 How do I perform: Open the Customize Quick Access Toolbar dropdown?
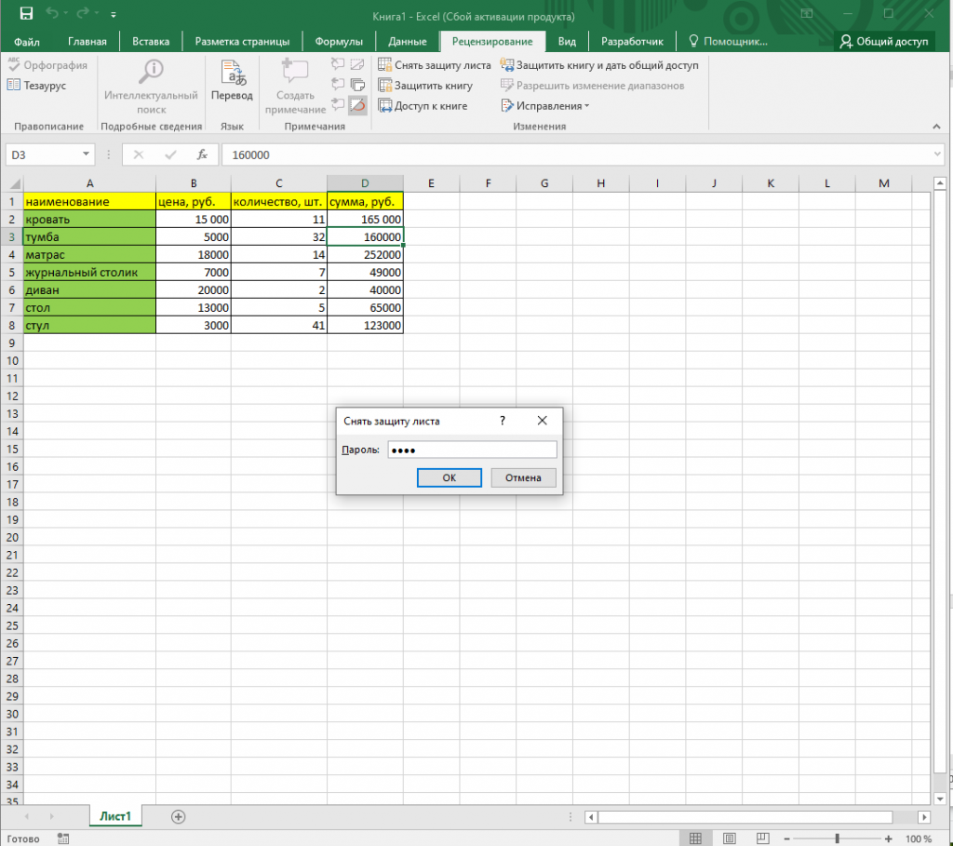[x=113, y=14]
